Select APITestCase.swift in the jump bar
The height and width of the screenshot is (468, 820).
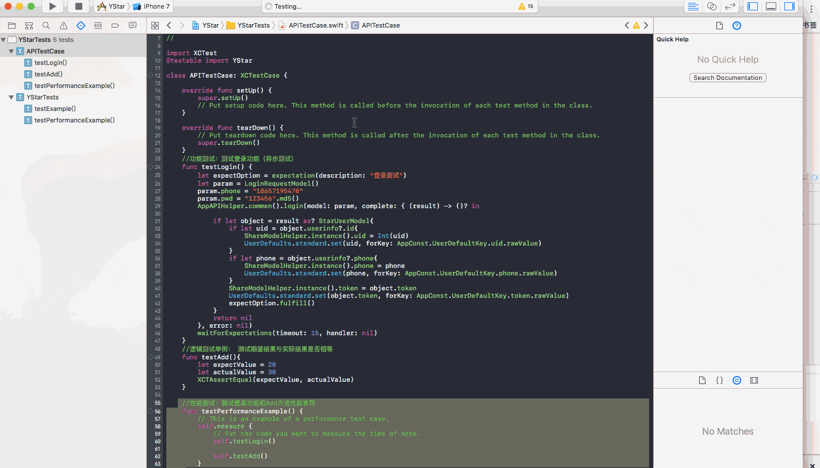pyautogui.click(x=315, y=25)
